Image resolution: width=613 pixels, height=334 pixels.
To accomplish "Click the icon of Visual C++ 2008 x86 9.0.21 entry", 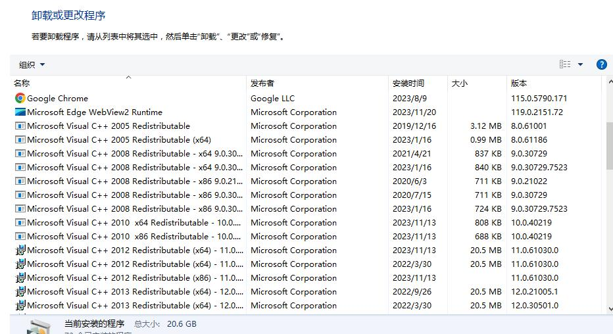I will point(20,181).
